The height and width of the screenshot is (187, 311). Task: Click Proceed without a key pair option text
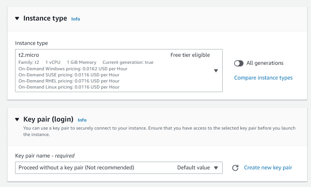(76, 168)
